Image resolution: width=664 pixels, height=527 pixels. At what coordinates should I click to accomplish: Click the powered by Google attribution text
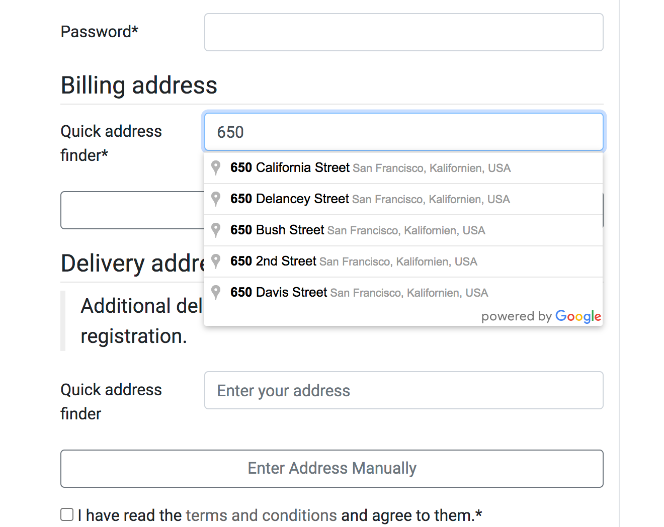516,316
